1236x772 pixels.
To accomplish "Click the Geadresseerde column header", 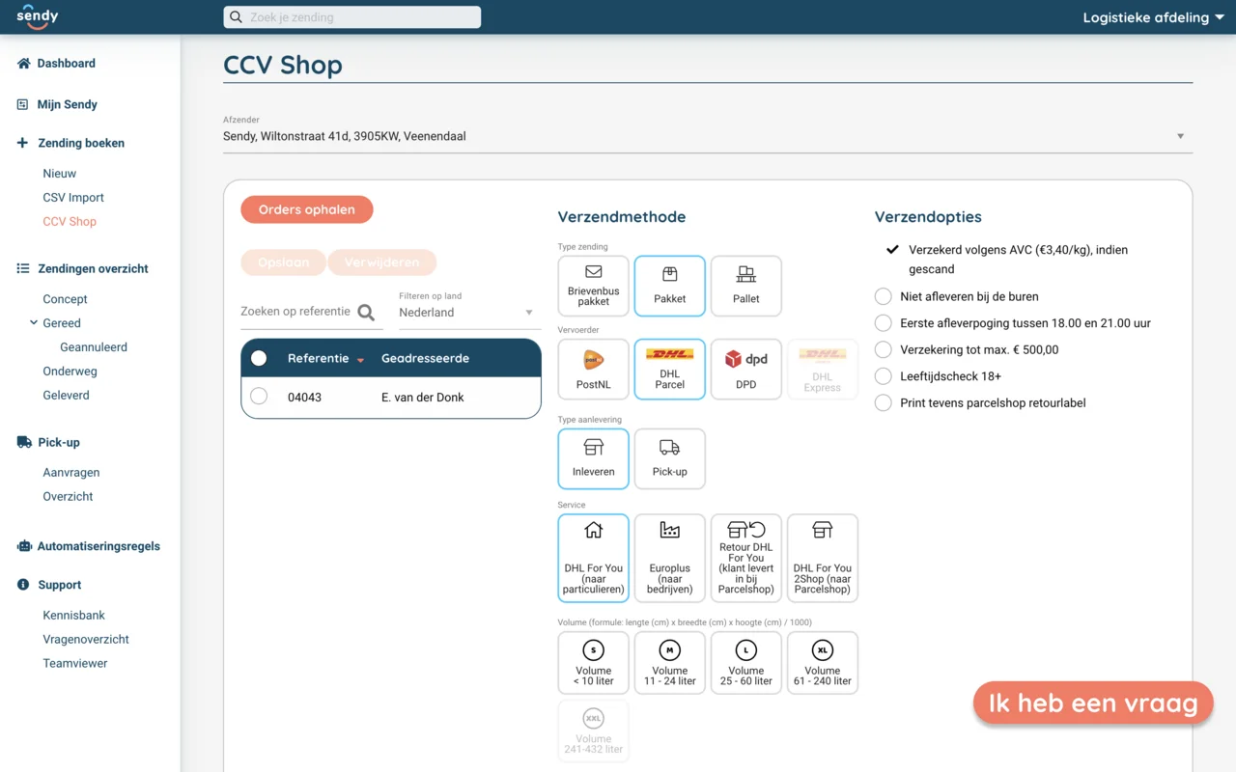I will point(425,358).
